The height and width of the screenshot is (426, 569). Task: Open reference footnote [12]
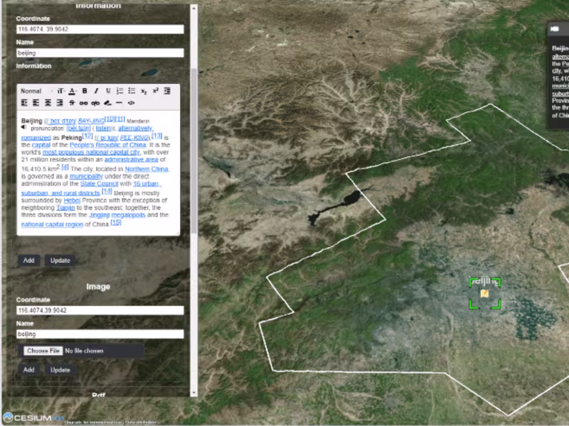(87, 136)
